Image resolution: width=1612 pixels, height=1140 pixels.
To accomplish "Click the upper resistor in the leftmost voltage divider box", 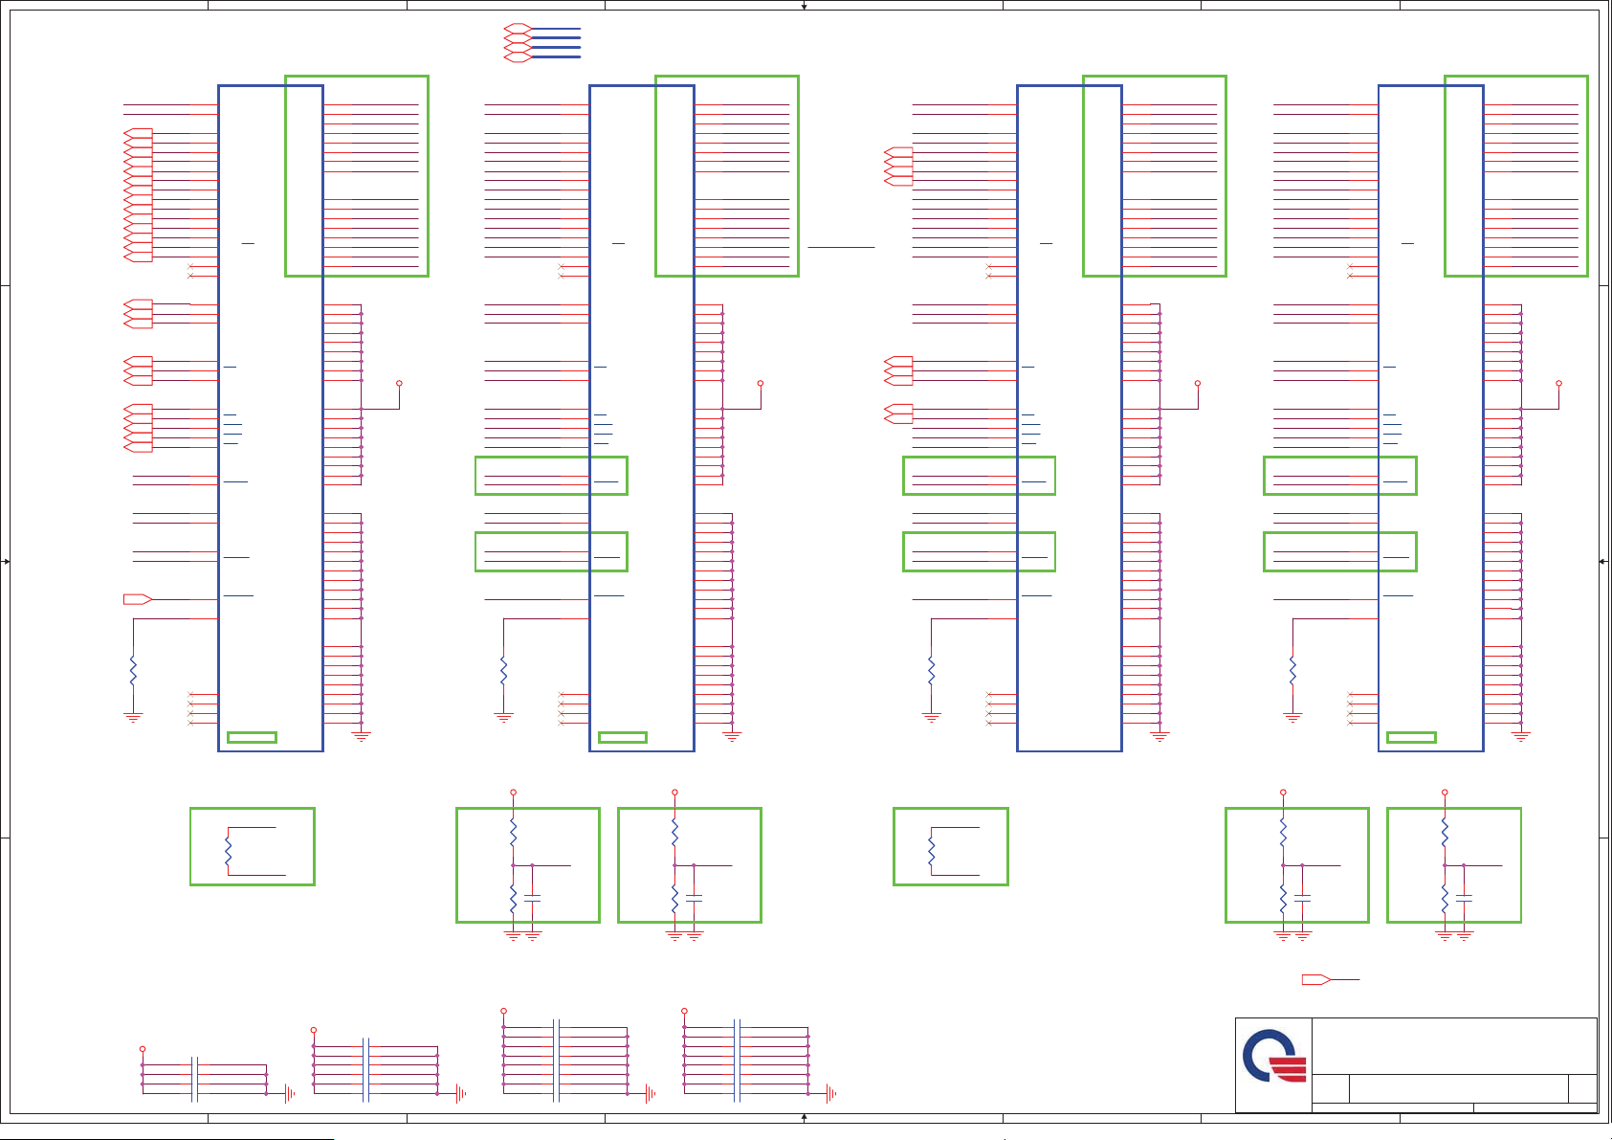I will 513,831.
